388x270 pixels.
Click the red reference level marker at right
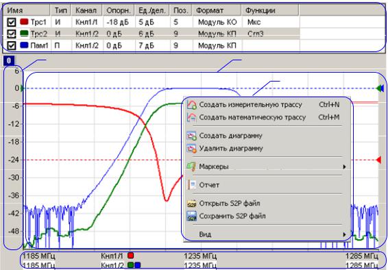pyautogui.click(x=378, y=160)
